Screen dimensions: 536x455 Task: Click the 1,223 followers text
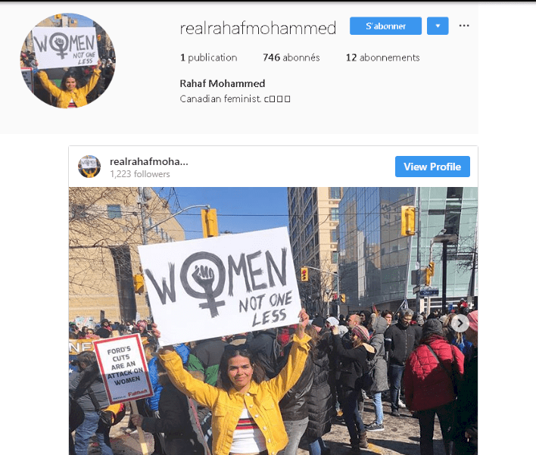140,174
